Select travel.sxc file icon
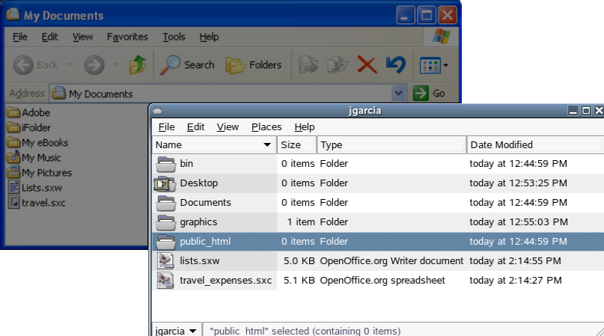The width and height of the screenshot is (604, 336). [14, 202]
